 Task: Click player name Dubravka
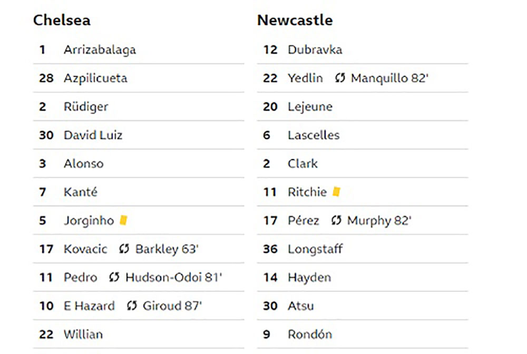[315, 50]
